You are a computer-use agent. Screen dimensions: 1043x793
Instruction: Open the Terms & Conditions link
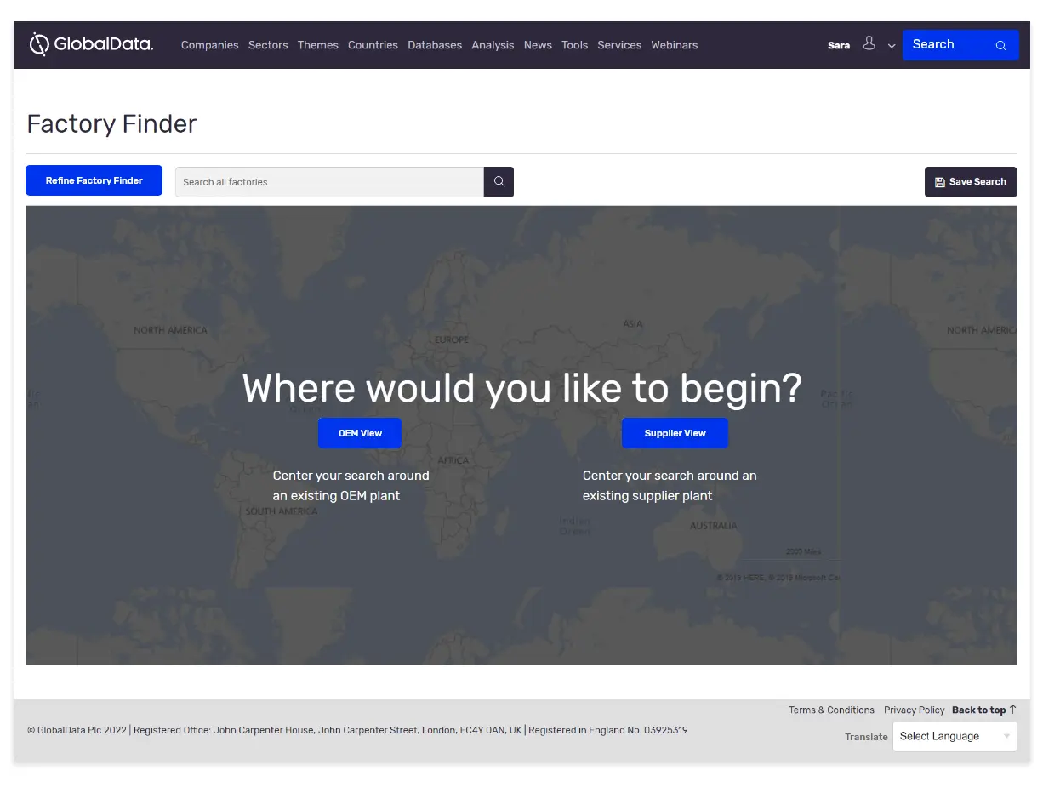[x=831, y=710]
